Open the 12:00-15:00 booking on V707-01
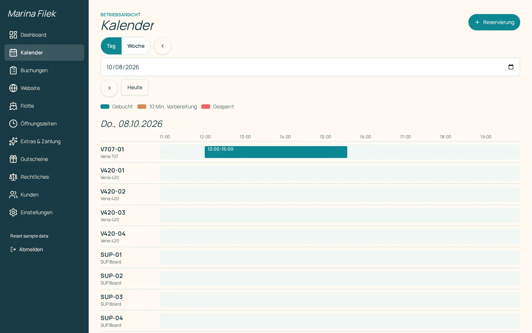532x333 pixels. pyautogui.click(x=276, y=152)
